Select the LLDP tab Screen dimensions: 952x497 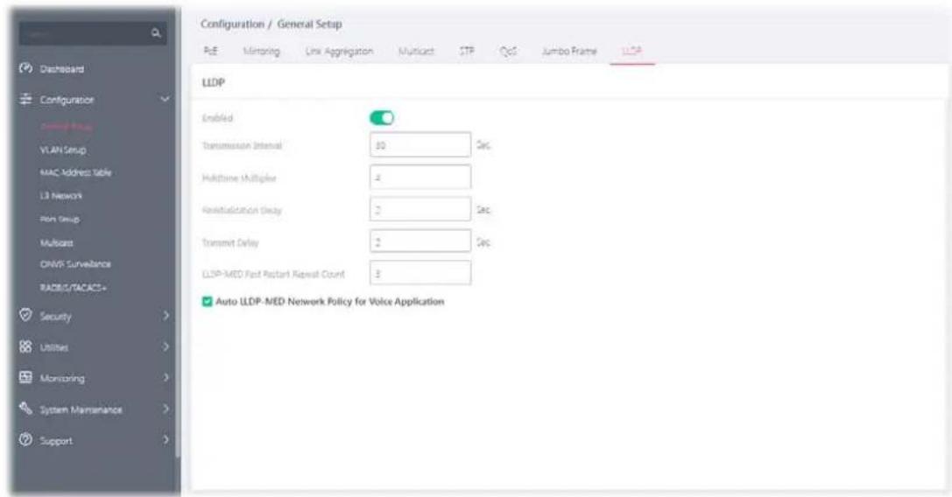click(632, 52)
